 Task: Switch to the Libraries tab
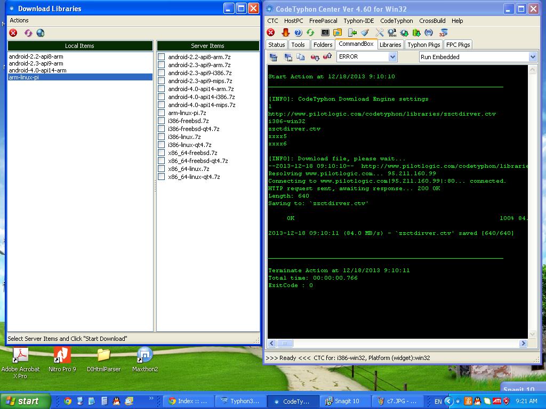click(x=390, y=45)
